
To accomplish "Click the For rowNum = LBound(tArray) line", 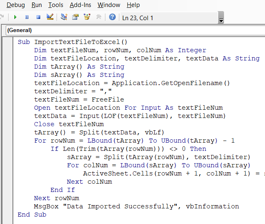I will 135,141.
